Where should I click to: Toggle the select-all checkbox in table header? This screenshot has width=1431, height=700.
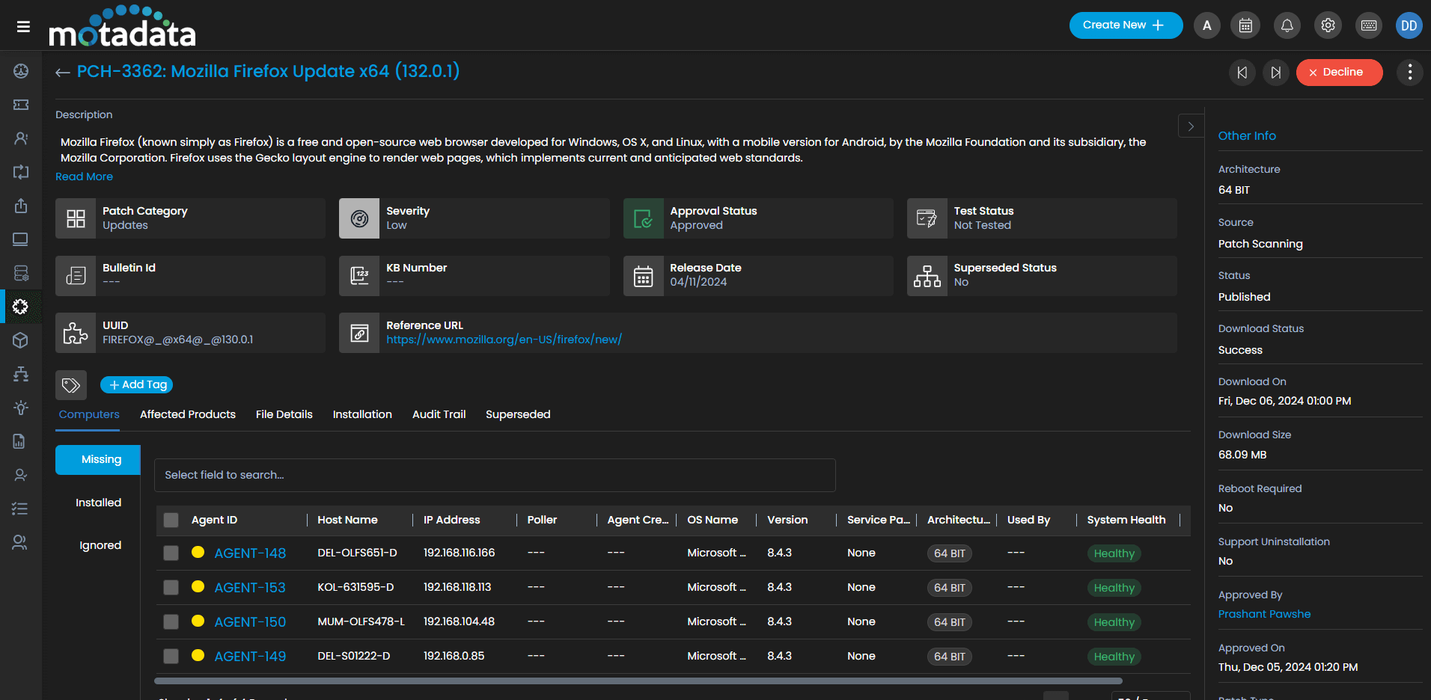[x=171, y=521]
